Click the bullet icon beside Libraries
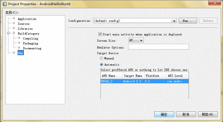 (x=14, y=28)
